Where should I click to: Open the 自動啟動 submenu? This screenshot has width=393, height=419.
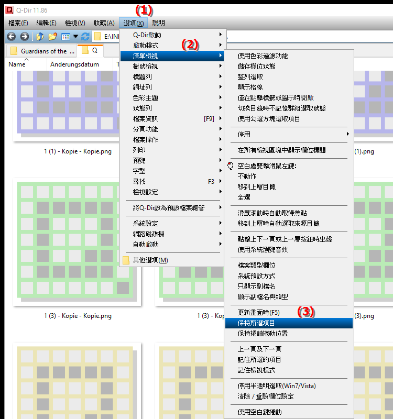click(172, 244)
